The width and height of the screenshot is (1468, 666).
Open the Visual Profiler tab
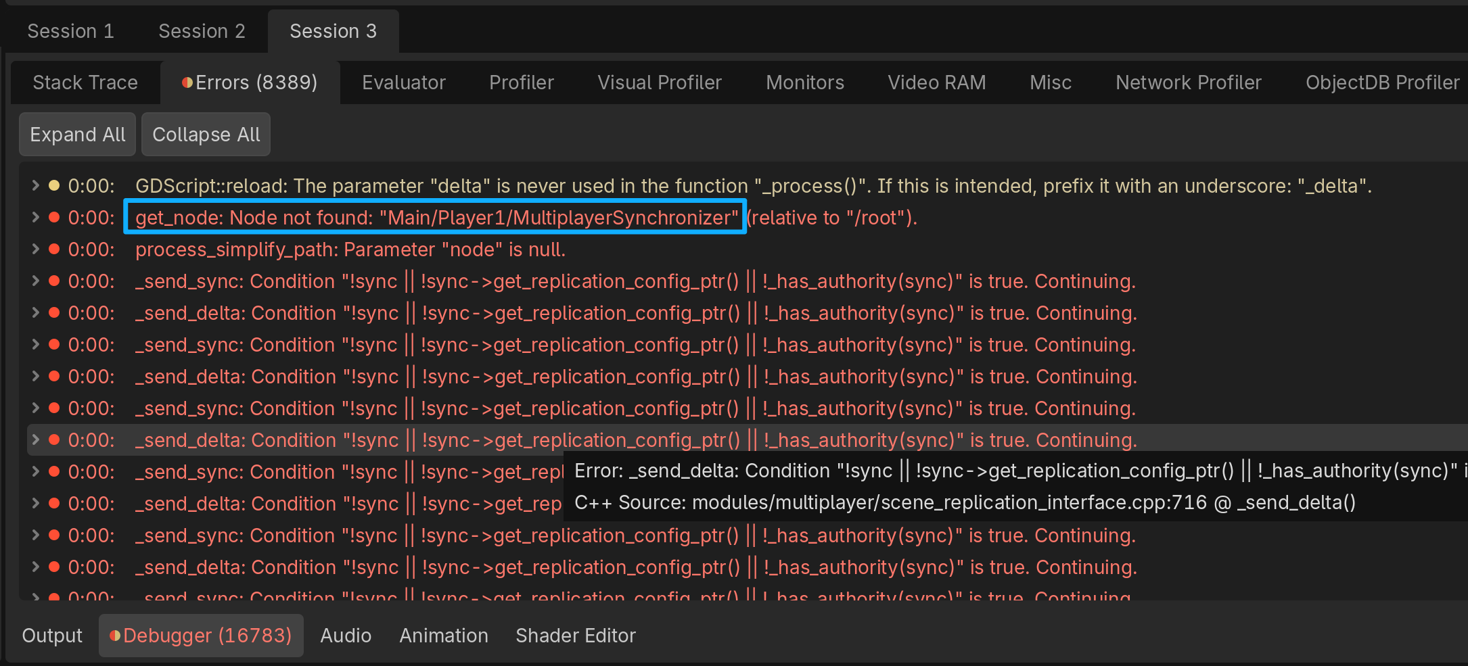click(659, 82)
